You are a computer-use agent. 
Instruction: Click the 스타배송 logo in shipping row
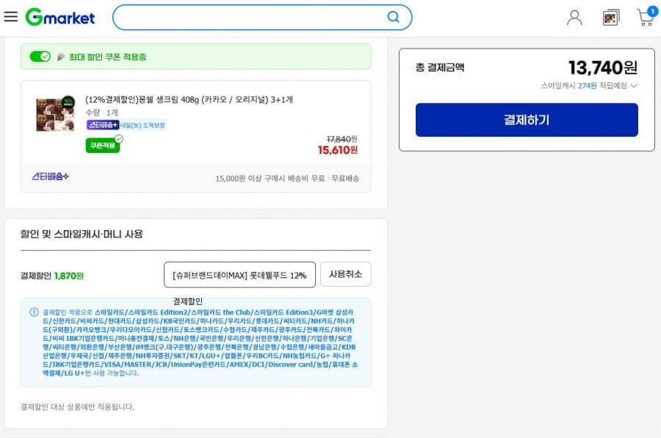[x=50, y=176]
